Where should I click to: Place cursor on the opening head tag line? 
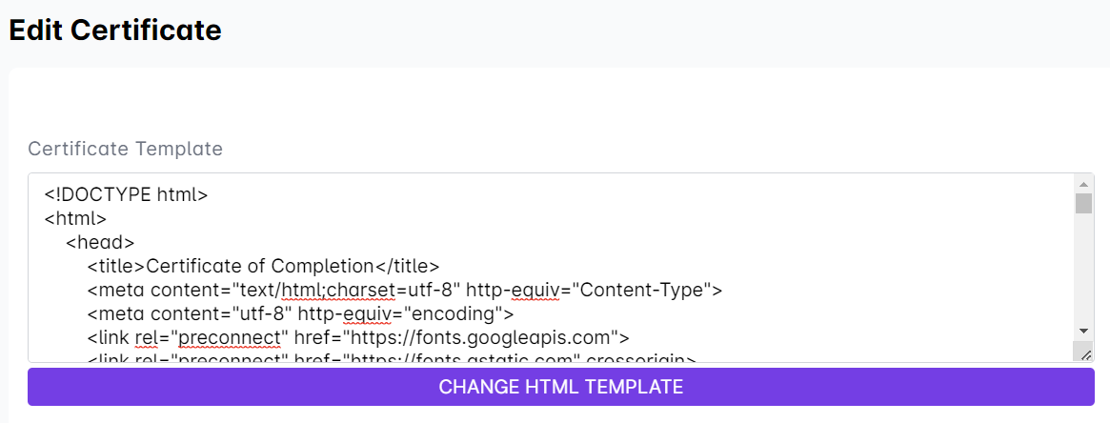pyautogui.click(x=100, y=243)
